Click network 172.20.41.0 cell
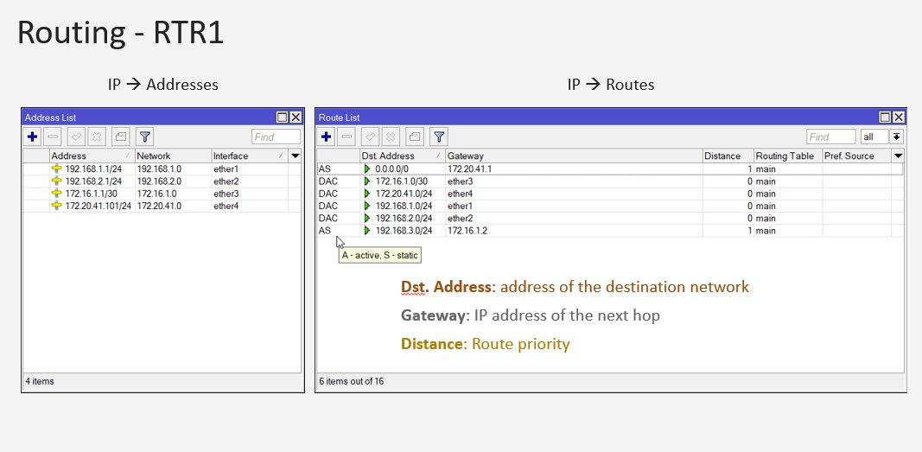 click(173, 206)
